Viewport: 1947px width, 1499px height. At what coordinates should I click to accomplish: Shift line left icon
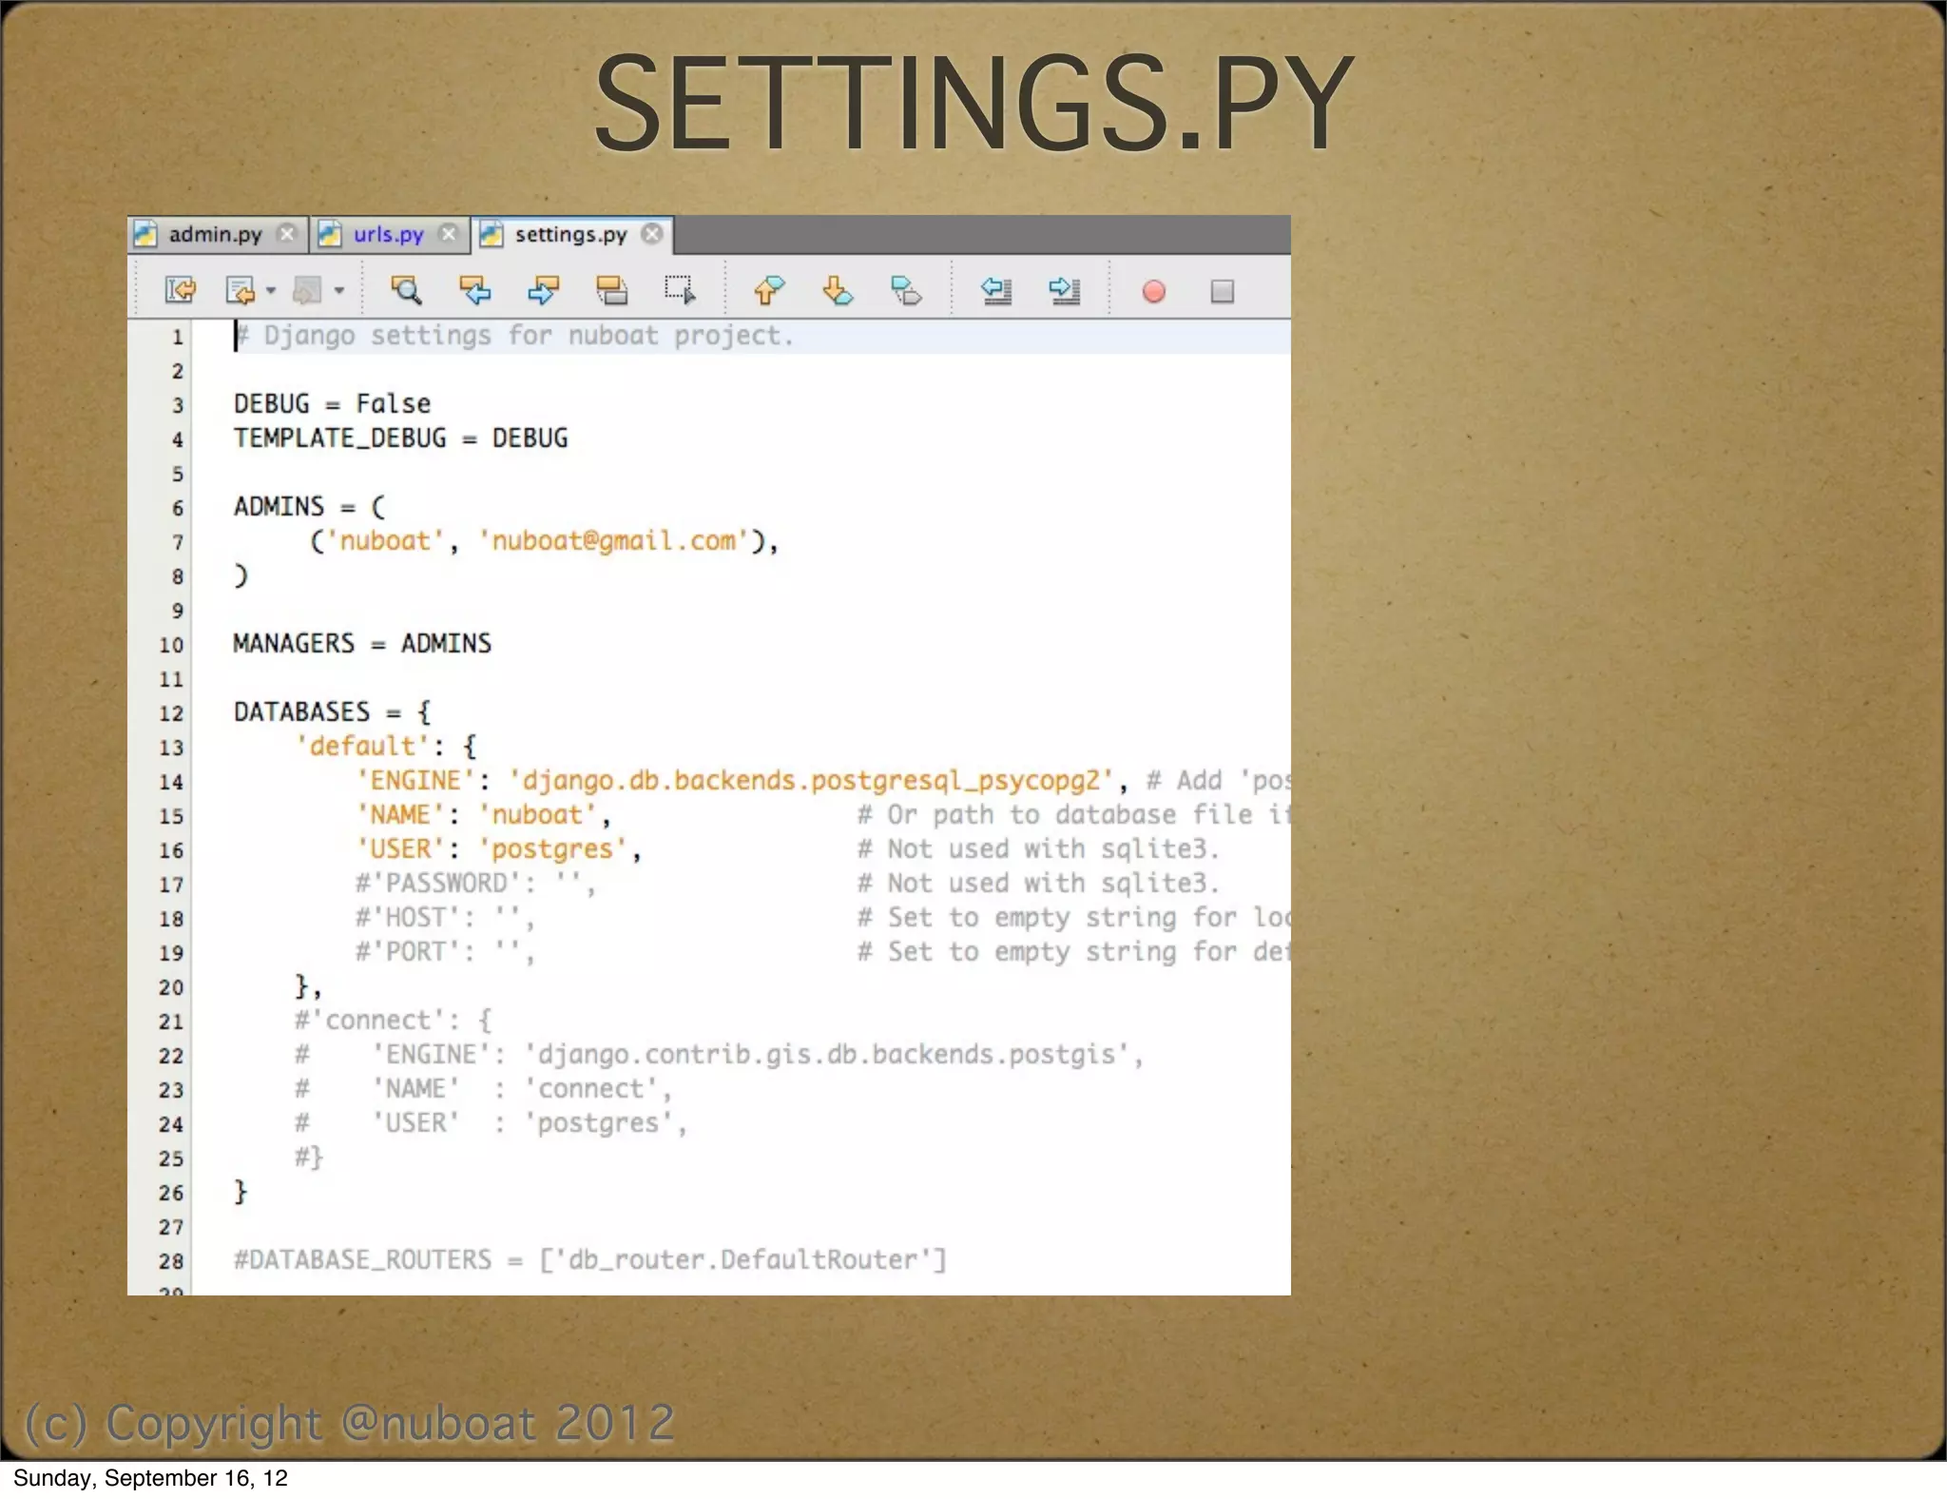tap(995, 290)
